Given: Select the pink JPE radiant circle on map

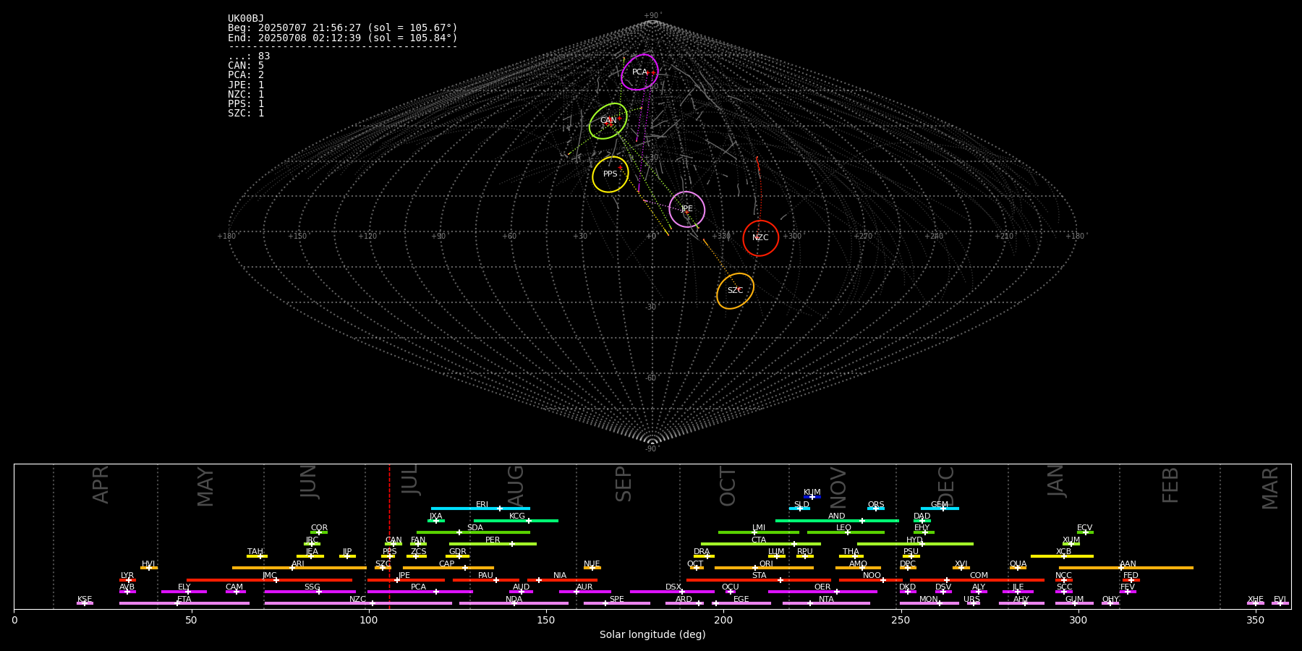Looking at the screenshot, I should [686, 209].
